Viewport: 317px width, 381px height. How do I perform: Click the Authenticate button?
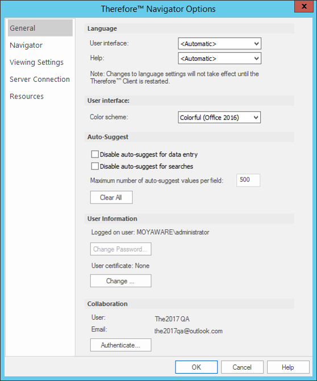tap(120, 345)
